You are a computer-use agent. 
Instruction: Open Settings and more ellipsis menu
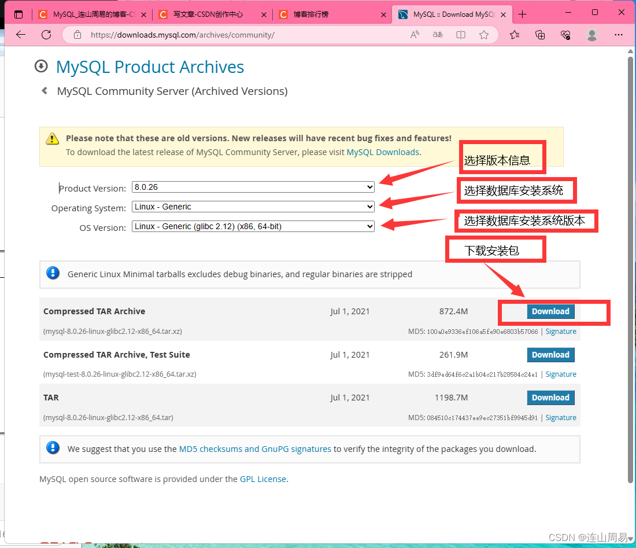[x=619, y=35]
